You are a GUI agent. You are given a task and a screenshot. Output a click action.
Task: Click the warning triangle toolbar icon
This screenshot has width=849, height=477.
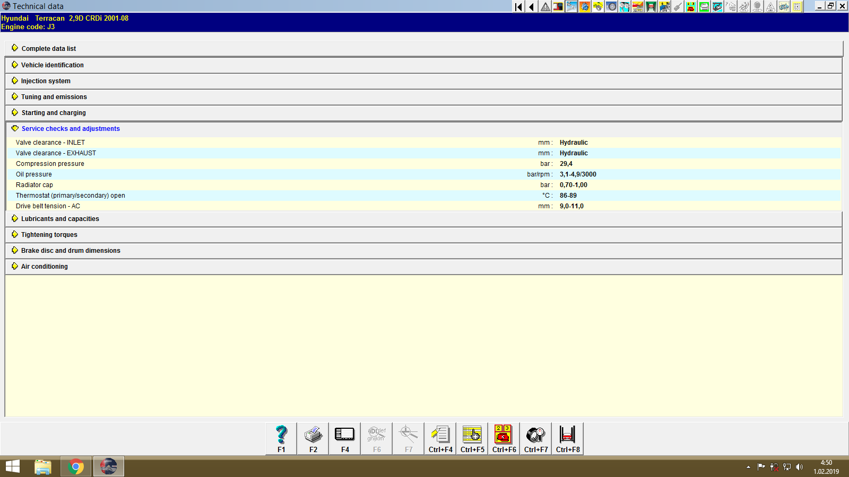click(x=544, y=7)
